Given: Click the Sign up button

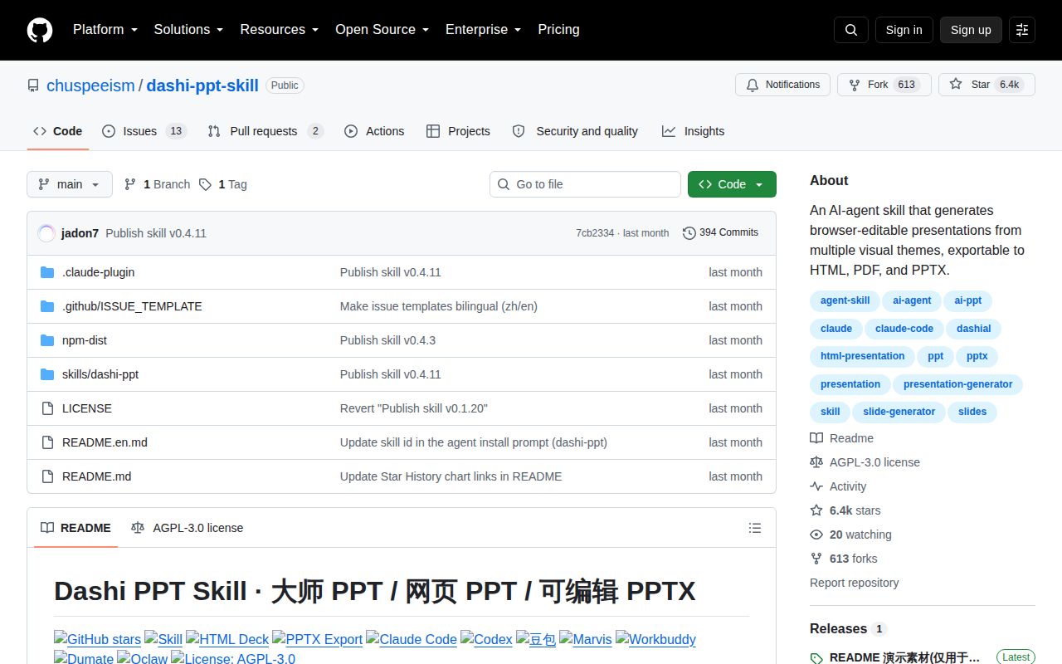Looking at the screenshot, I should [x=971, y=30].
